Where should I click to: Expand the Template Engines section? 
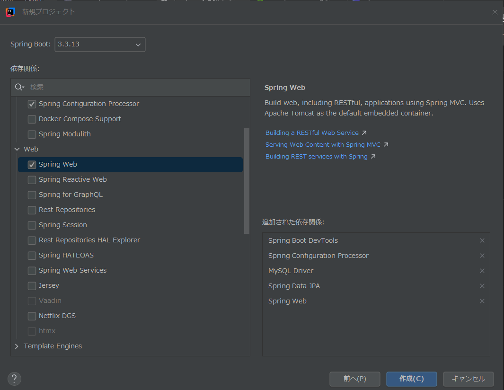click(17, 346)
